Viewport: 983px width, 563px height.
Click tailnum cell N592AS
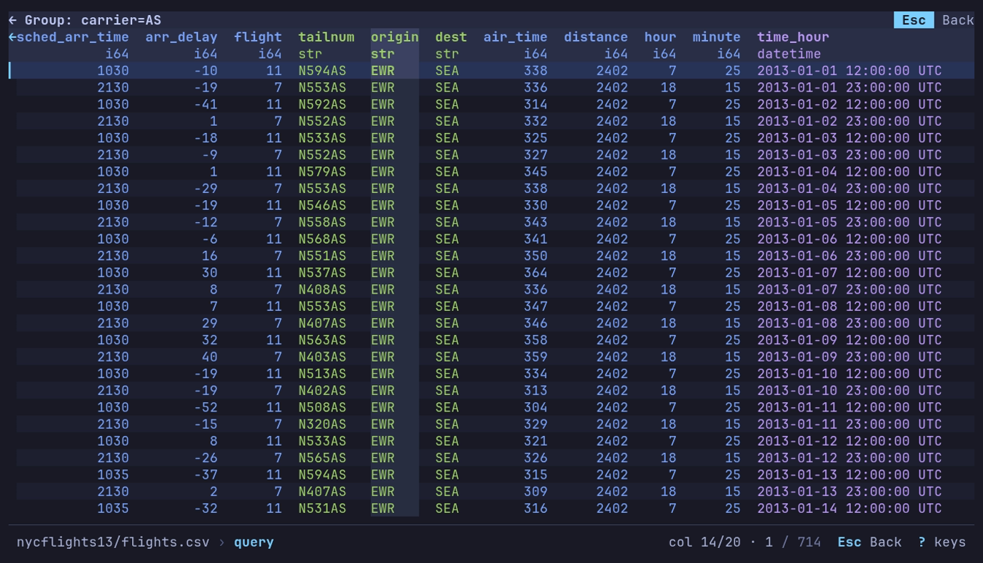pyautogui.click(x=322, y=104)
